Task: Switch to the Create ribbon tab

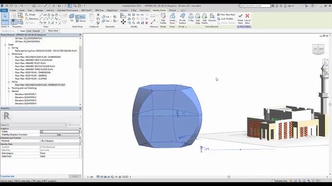Action: click(13, 10)
